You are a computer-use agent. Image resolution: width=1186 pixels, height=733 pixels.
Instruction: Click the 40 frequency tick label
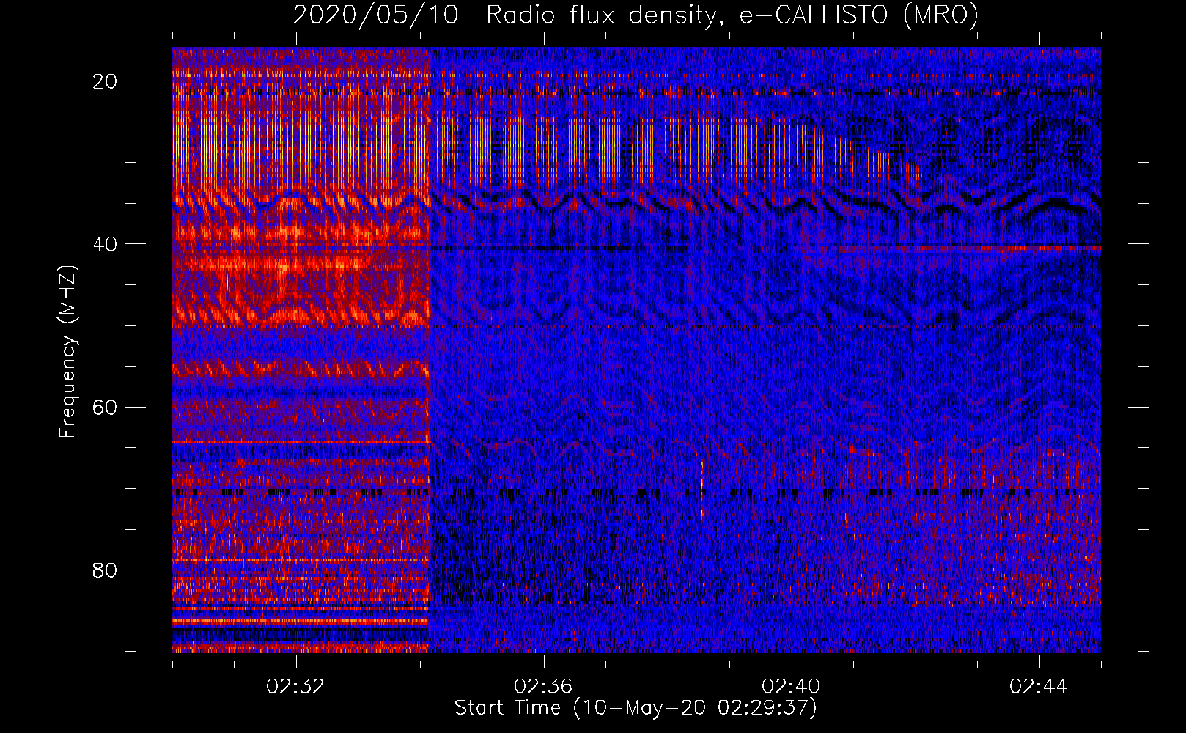pos(106,244)
